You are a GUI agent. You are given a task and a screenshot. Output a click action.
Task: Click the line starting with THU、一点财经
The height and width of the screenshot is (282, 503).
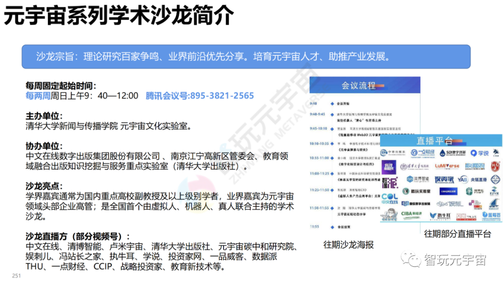point(126,267)
